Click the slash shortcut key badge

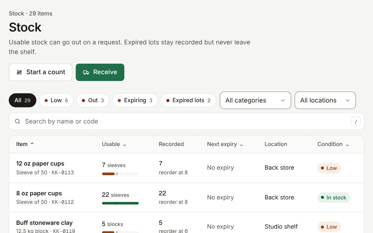pyautogui.click(x=356, y=121)
